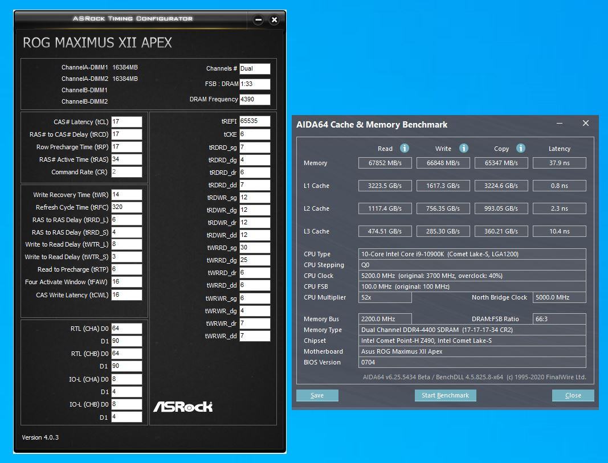The width and height of the screenshot is (608, 463).
Task: Select the Refresh Cycle Time (tRFC) field
Action: [x=127, y=207]
